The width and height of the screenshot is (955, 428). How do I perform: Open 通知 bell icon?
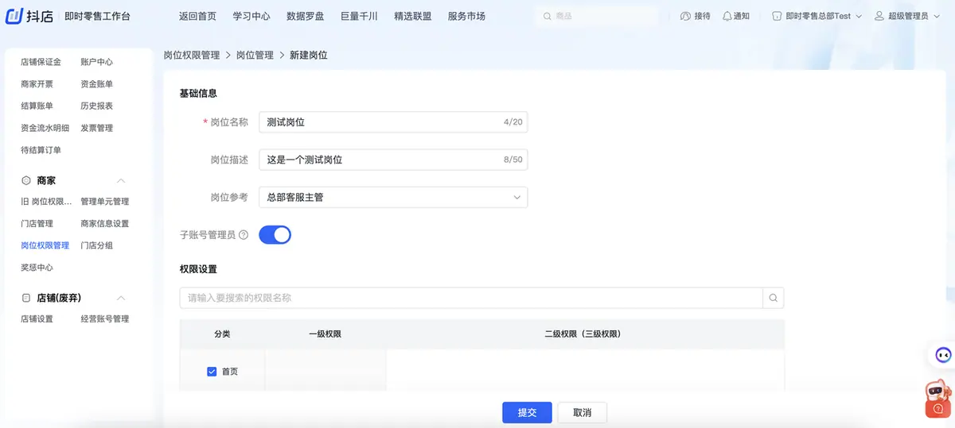[x=727, y=16]
